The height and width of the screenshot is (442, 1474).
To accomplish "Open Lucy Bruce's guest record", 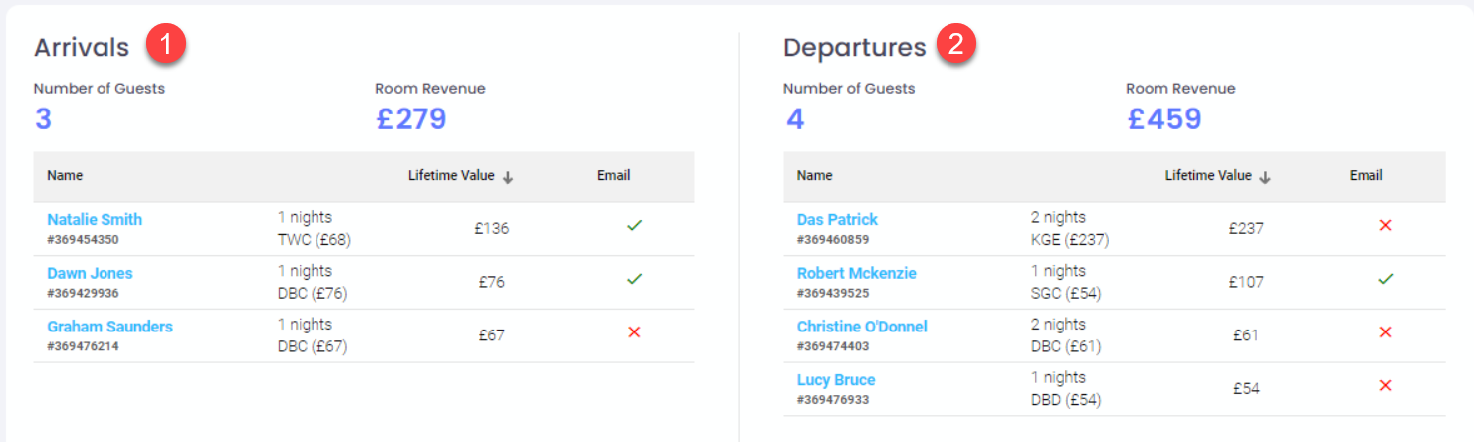I will (836, 380).
